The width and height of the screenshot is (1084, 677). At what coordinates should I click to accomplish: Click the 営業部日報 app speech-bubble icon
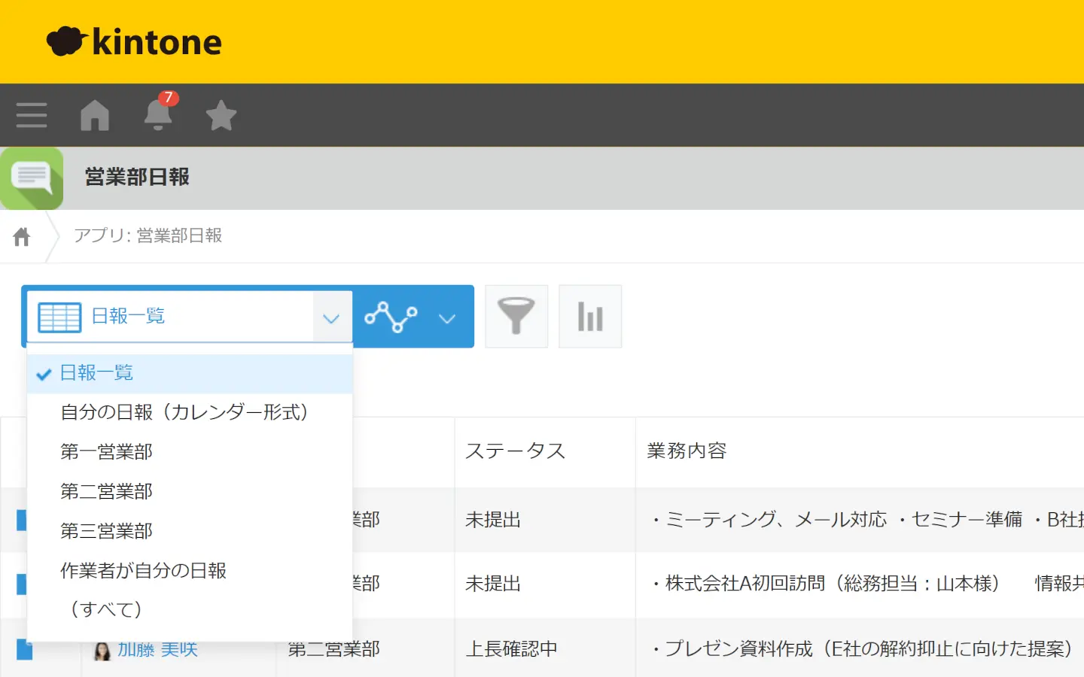click(32, 178)
